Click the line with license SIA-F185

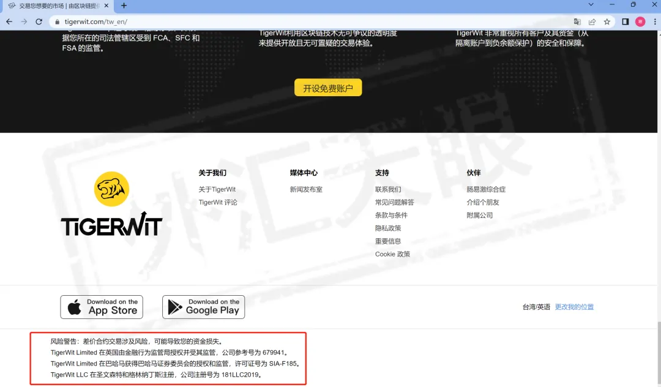coord(176,363)
